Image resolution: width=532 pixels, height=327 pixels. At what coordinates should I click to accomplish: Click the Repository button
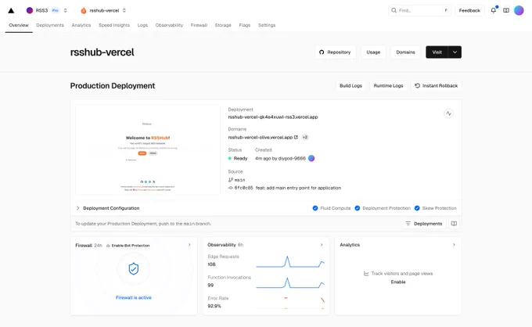335,52
